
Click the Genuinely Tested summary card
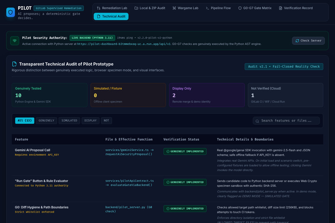pyautogui.click(x=49, y=95)
